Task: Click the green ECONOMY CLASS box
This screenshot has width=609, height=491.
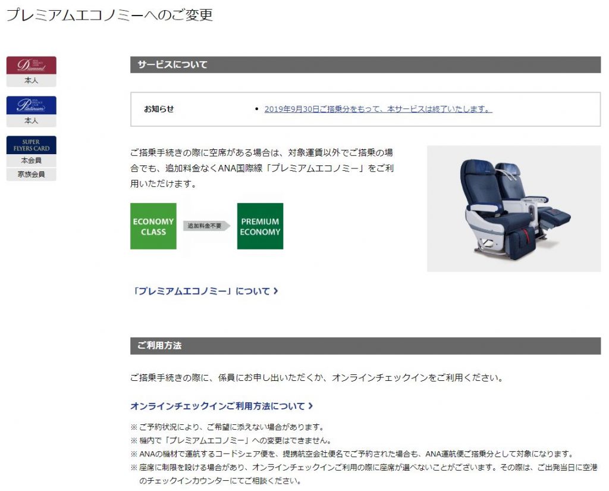Action: pyautogui.click(x=153, y=226)
